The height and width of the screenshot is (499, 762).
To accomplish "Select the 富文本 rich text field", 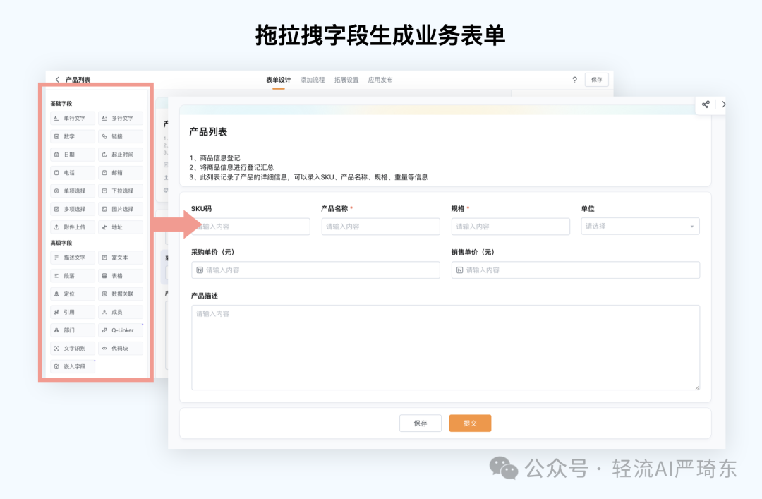I will (x=120, y=257).
